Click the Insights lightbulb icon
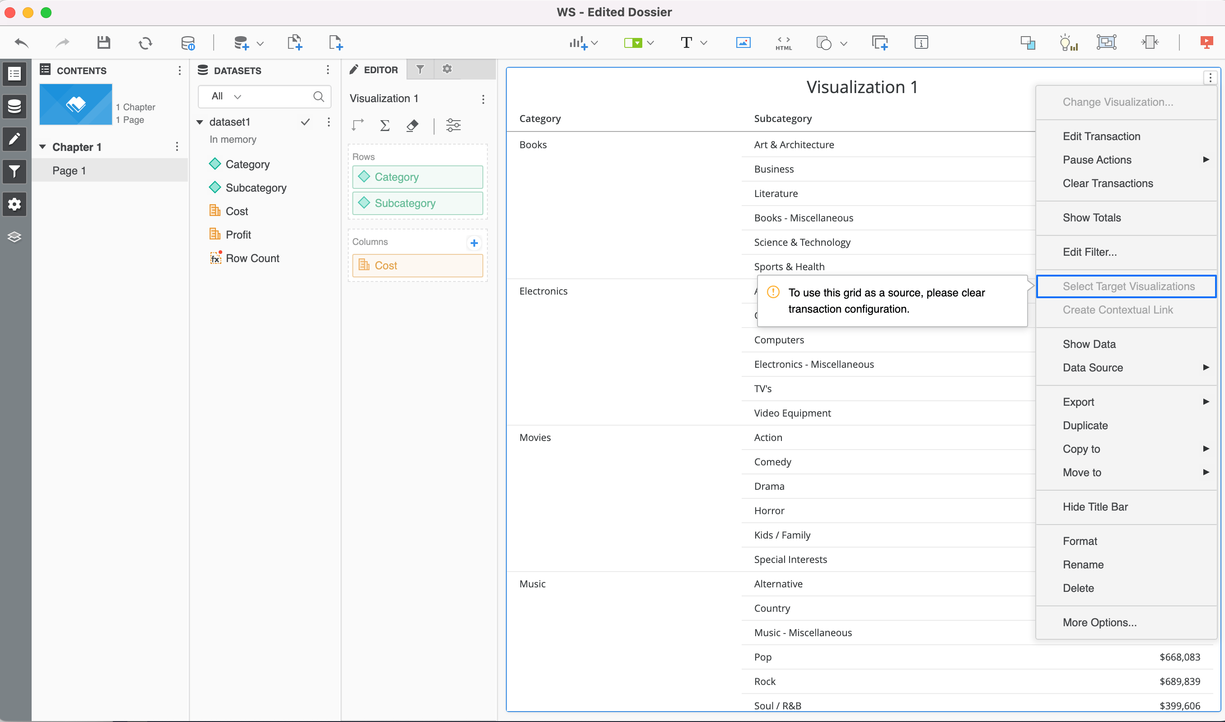The width and height of the screenshot is (1225, 722). coord(1068,43)
